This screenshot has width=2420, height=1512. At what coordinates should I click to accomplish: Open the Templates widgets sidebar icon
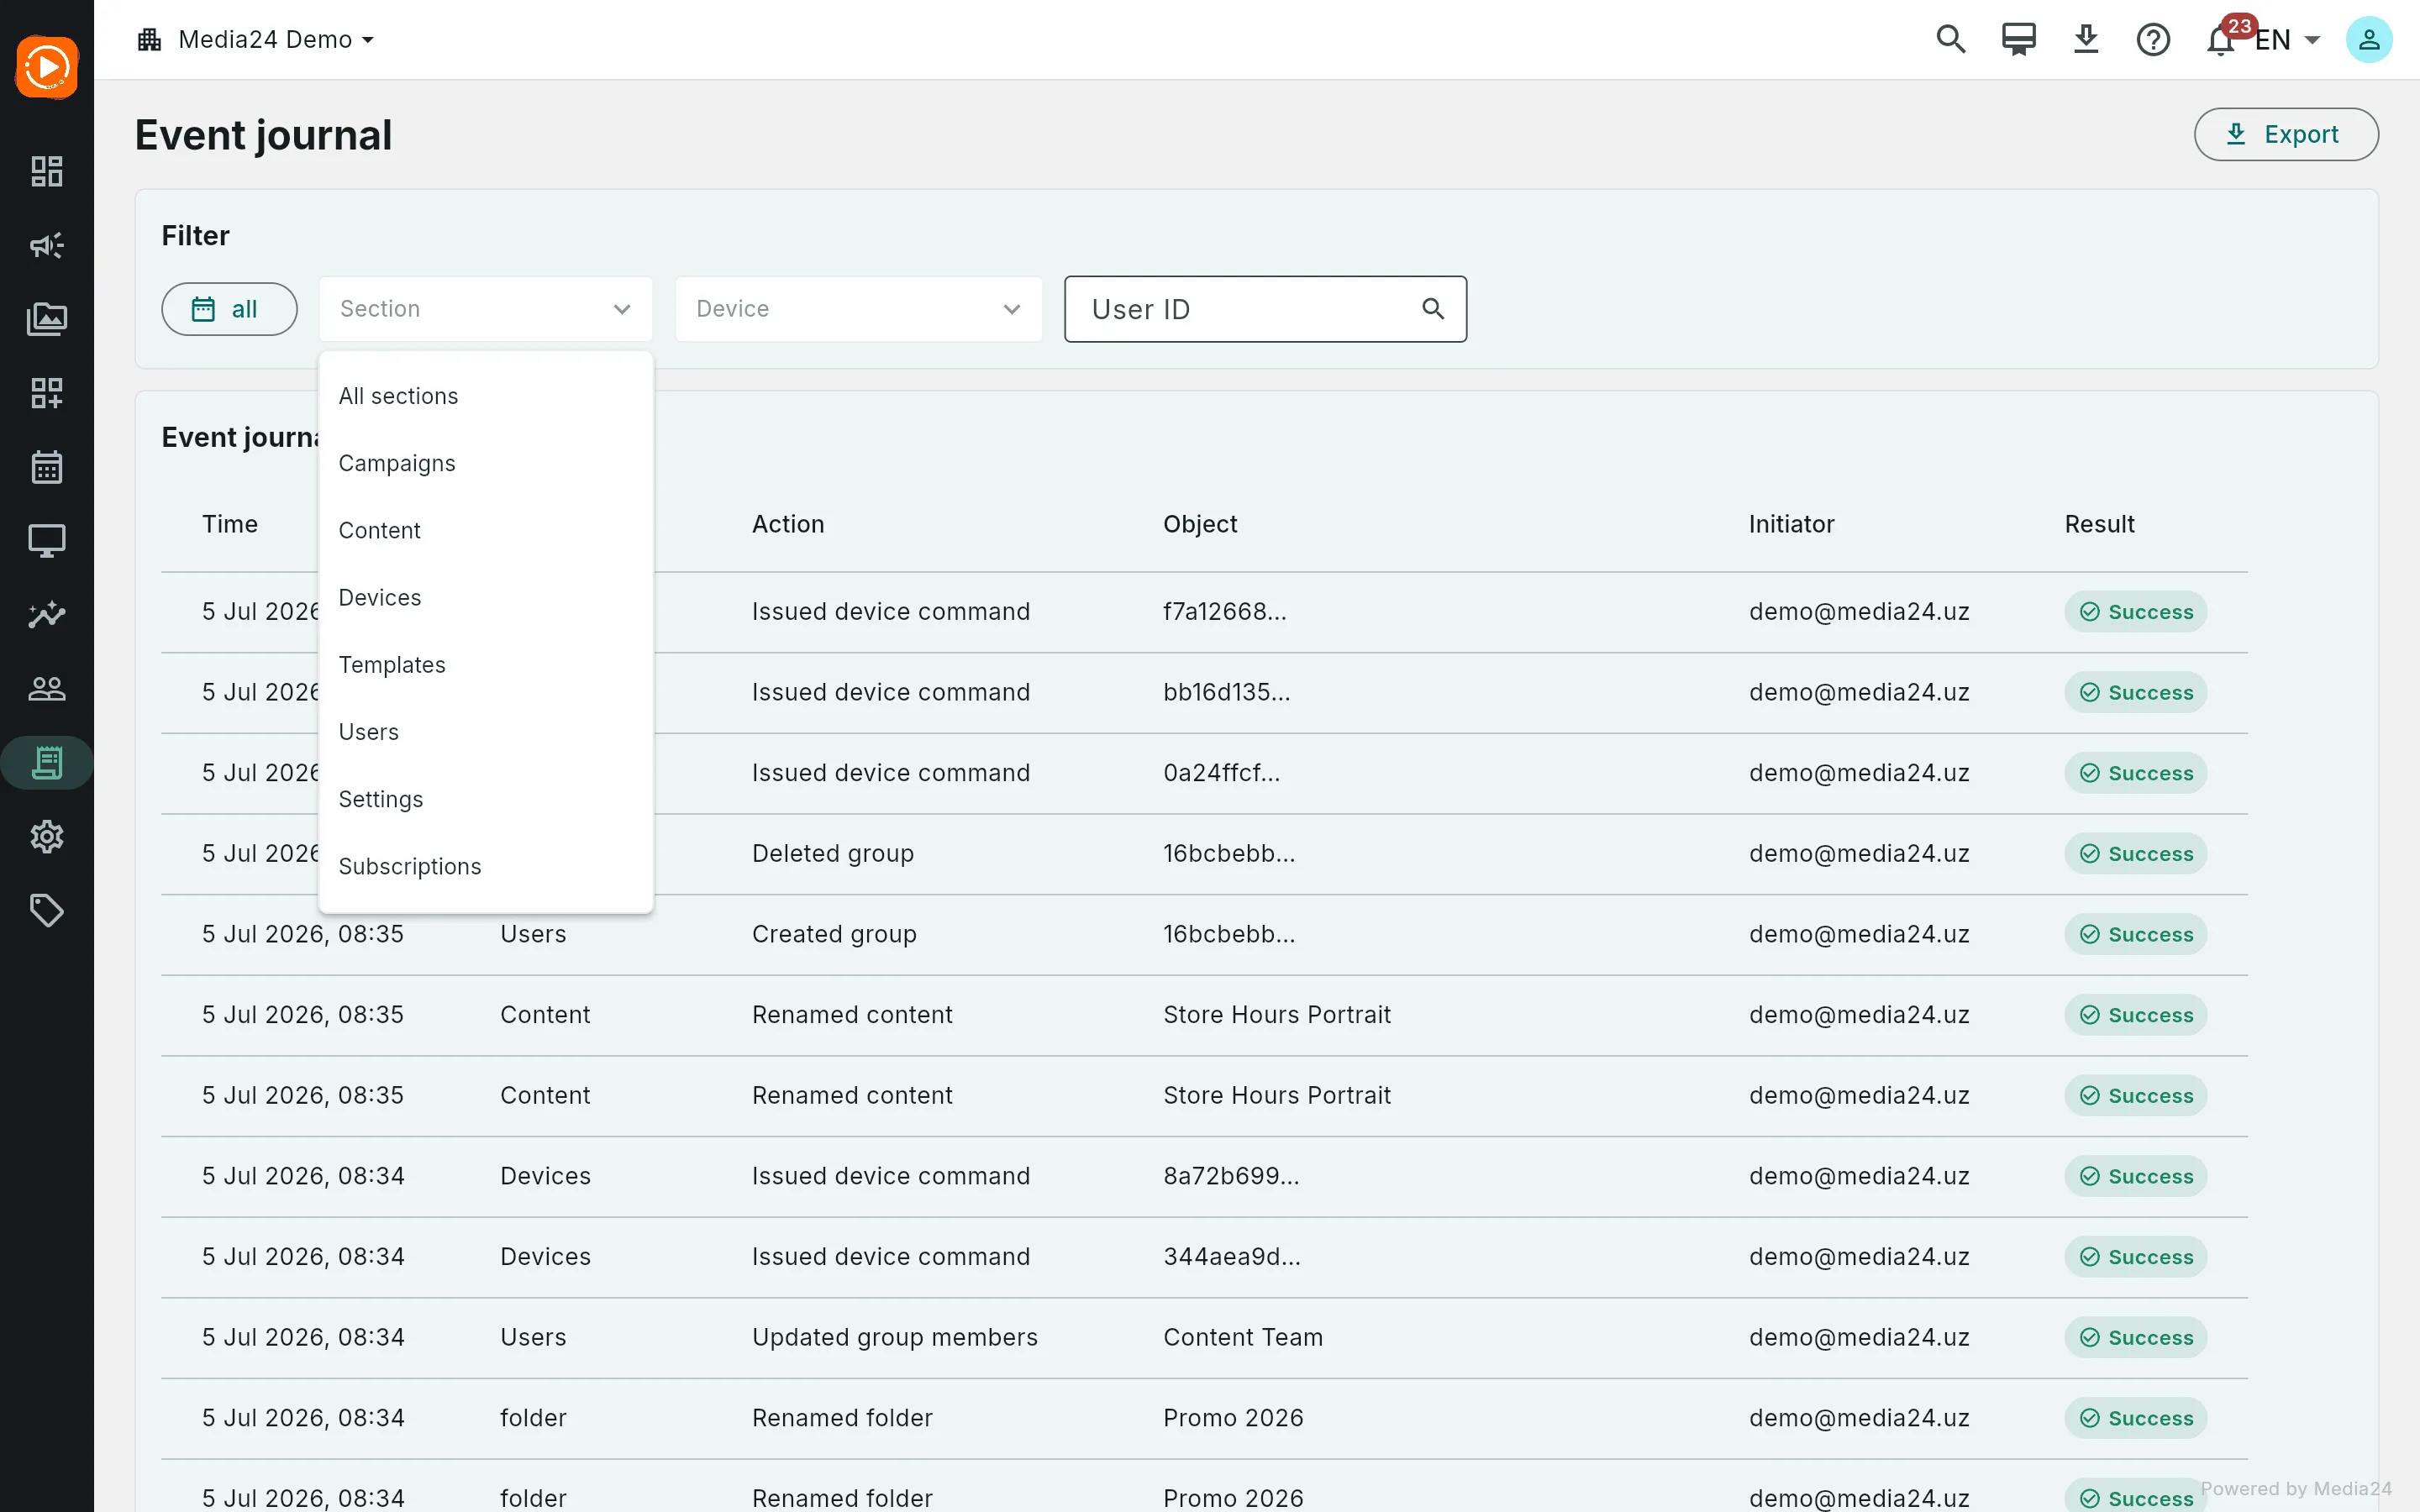47,393
